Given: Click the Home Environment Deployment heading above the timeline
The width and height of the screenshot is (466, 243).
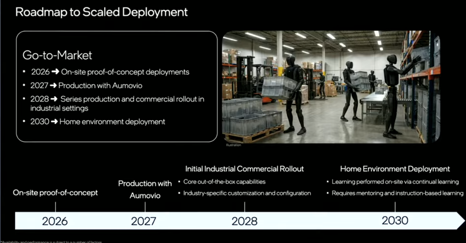Looking at the screenshot, I should click(x=395, y=169).
